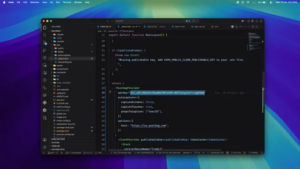The width and height of the screenshot is (300, 169).
Task: Click the Prettier status bar item
Action: [253, 153]
